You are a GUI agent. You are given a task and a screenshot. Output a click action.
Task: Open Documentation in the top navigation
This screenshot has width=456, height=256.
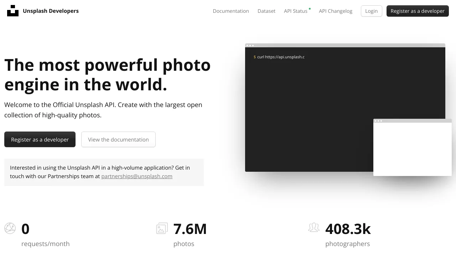pos(231,11)
